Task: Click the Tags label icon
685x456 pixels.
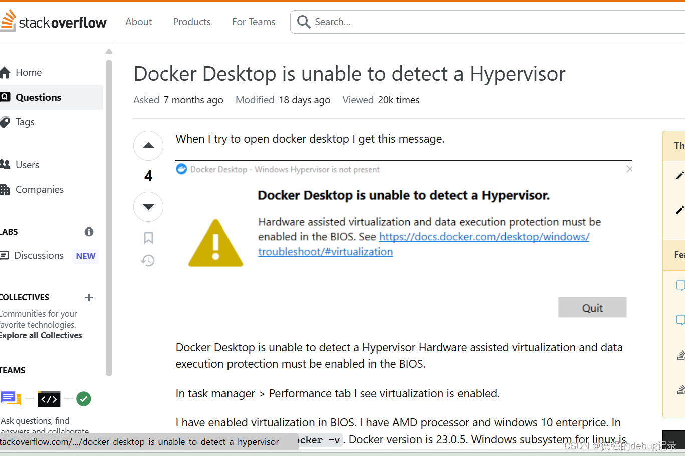Action: [5, 122]
